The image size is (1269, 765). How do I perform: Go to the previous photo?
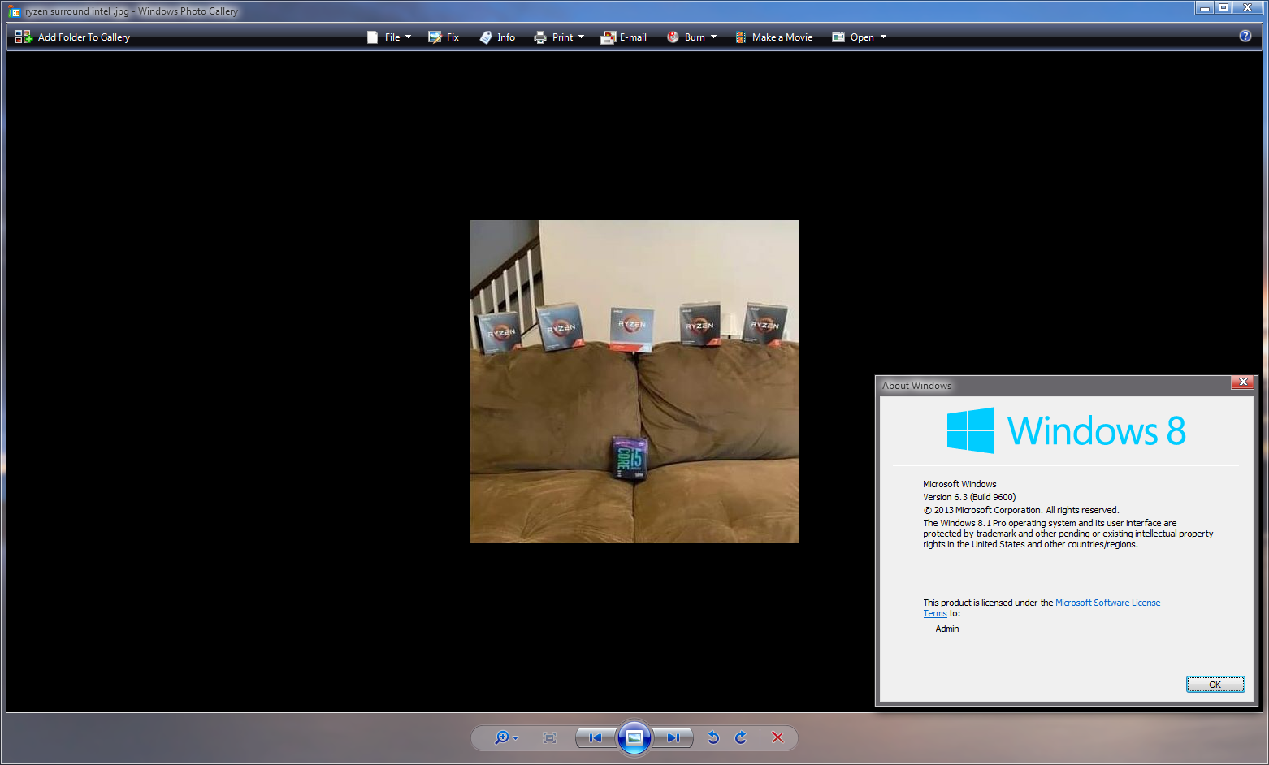(x=596, y=737)
